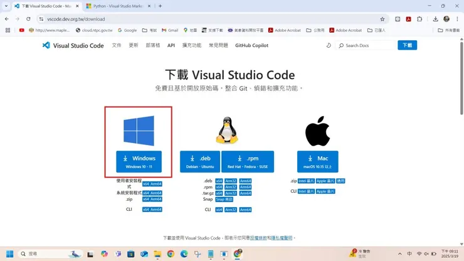Switch to the Python Visual Studio Marketplace tab
The image size is (464, 261).
pos(118,6)
